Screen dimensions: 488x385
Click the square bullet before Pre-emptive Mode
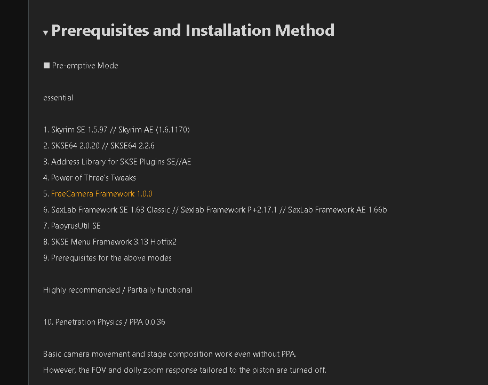pos(46,65)
